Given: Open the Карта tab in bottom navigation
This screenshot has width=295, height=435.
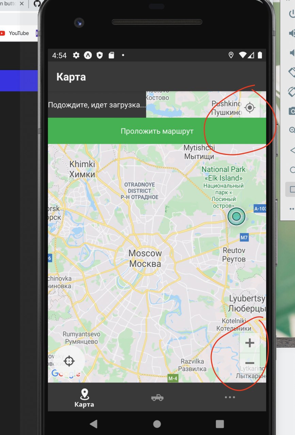Looking at the screenshot, I should [x=84, y=398].
